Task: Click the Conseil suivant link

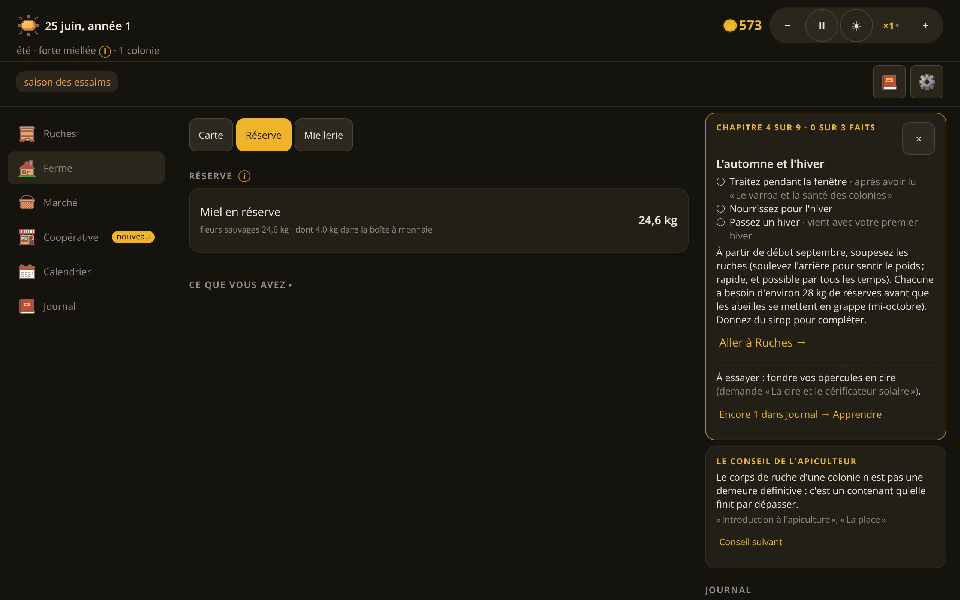Action: point(750,542)
